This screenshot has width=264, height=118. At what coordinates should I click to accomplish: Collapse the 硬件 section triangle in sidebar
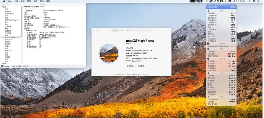click(2, 7)
